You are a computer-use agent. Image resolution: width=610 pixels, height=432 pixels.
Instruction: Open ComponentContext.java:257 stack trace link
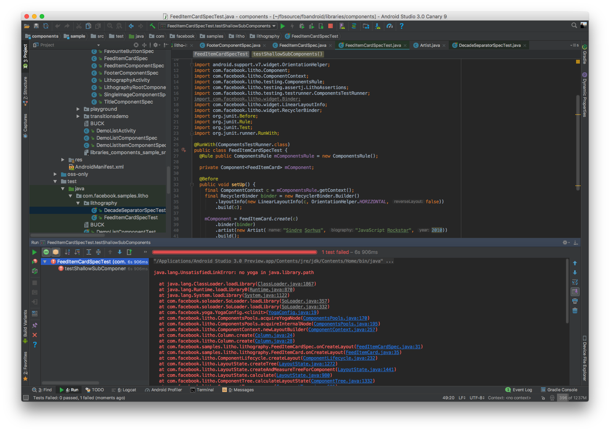tap(342, 330)
